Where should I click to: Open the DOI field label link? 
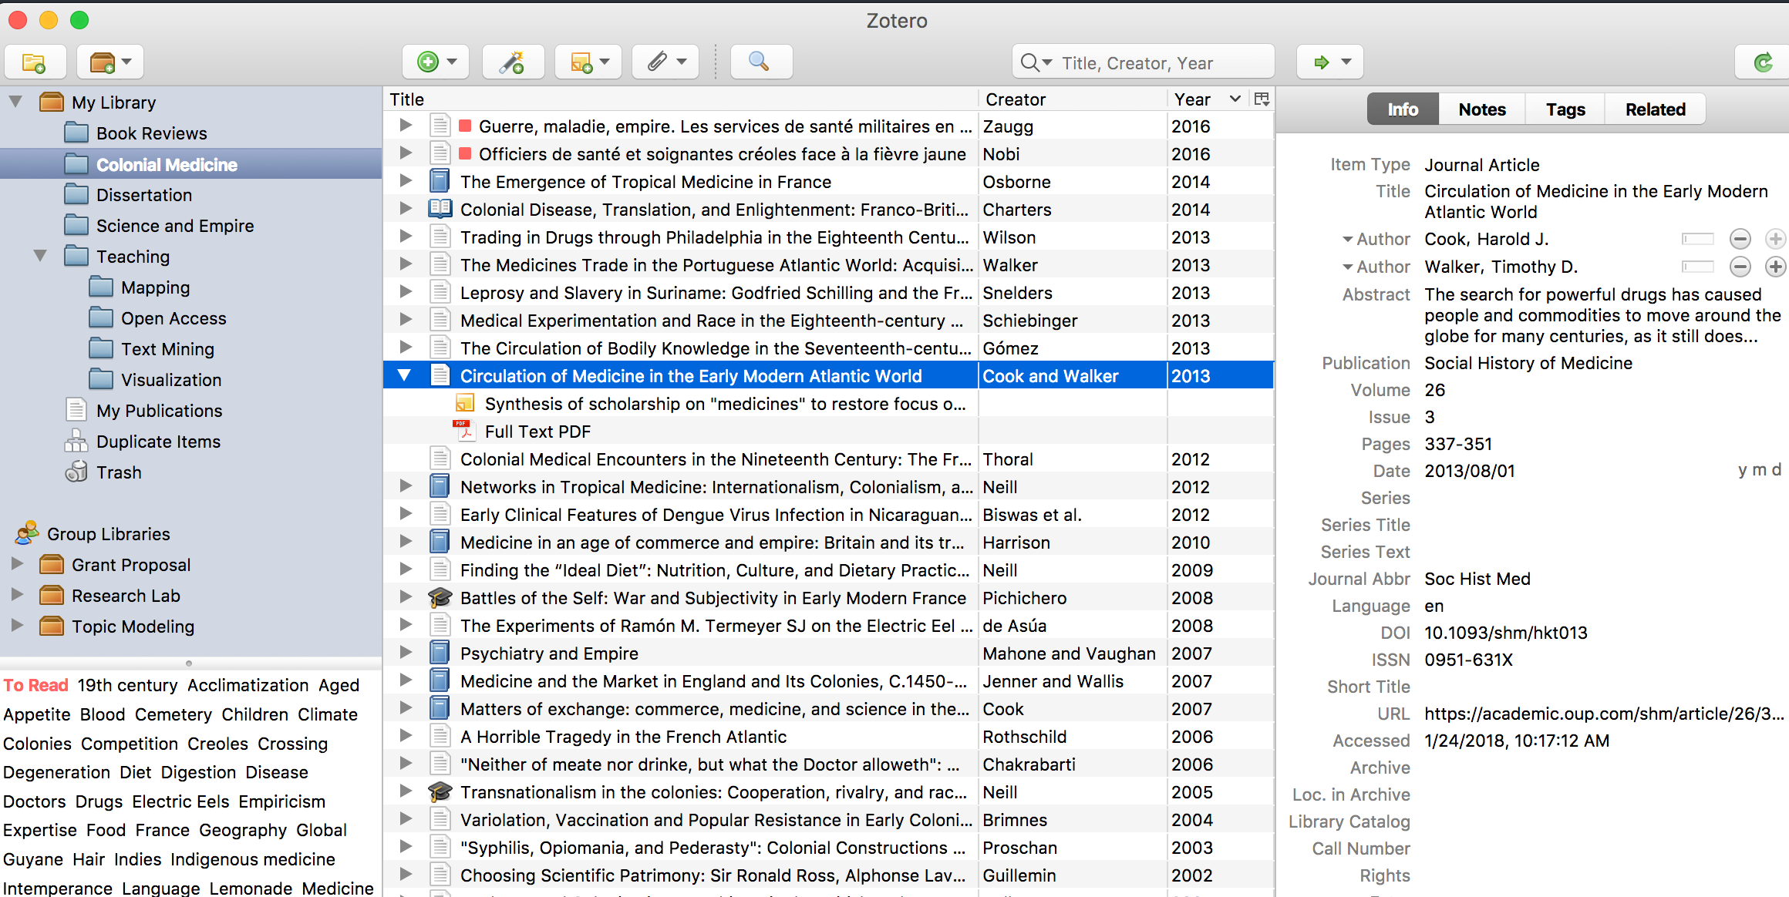point(1395,633)
